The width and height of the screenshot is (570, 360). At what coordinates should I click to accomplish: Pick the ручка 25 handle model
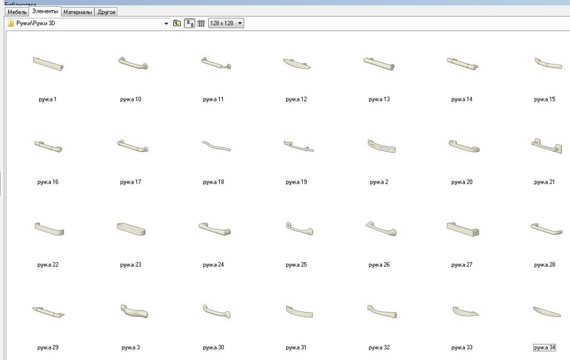pos(299,229)
